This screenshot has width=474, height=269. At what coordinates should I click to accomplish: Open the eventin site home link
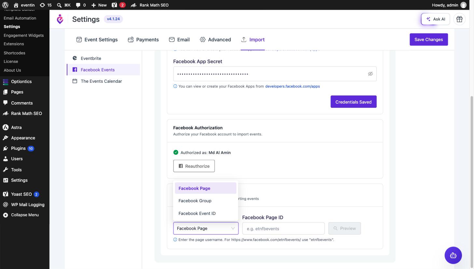coord(24,5)
